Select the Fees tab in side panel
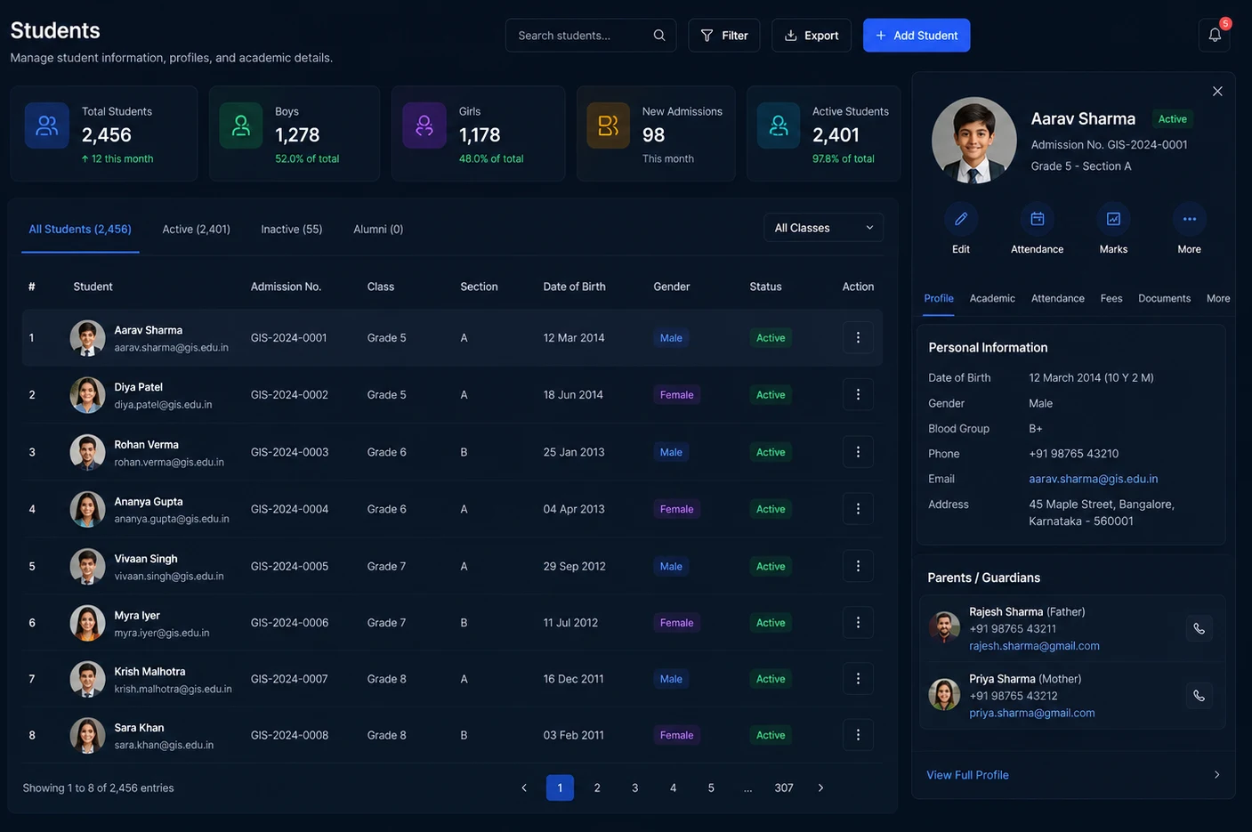Viewport: 1252px width, 832px height. [x=1111, y=299]
